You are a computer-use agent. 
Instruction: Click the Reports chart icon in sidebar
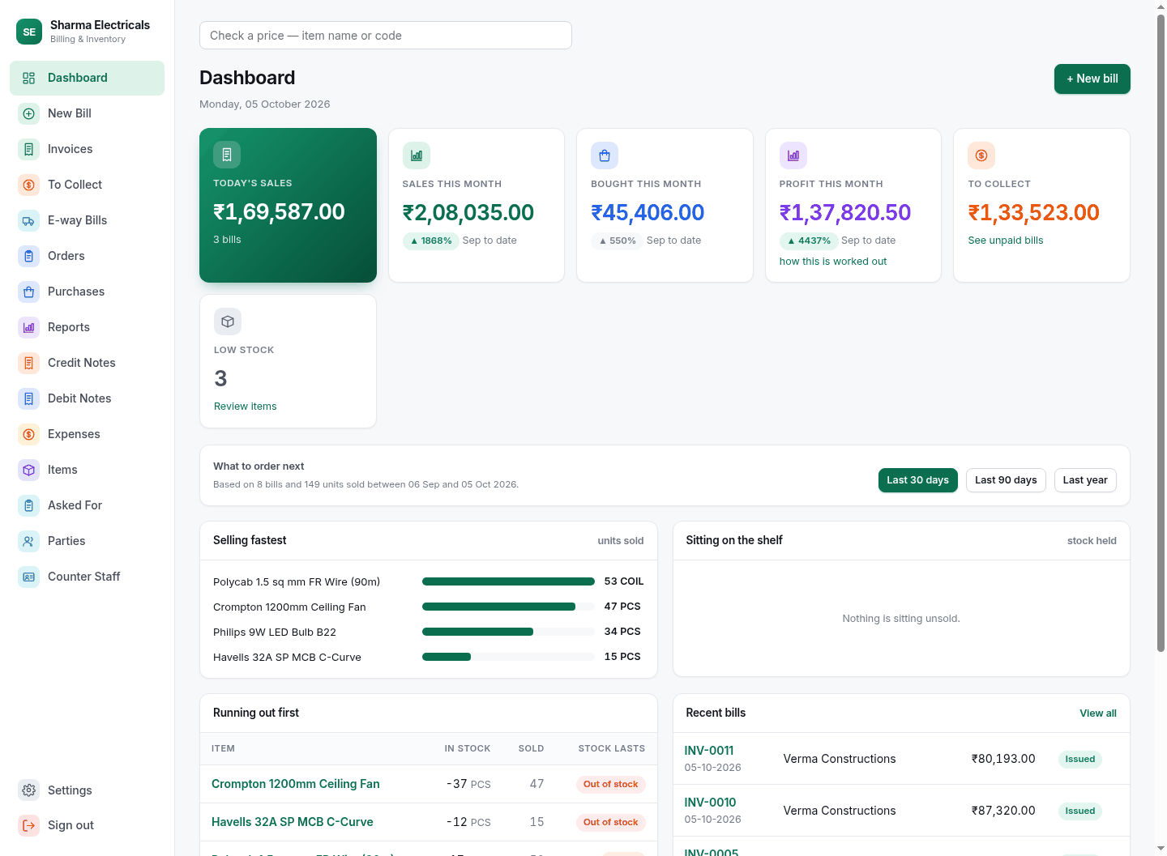[x=29, y=327]
